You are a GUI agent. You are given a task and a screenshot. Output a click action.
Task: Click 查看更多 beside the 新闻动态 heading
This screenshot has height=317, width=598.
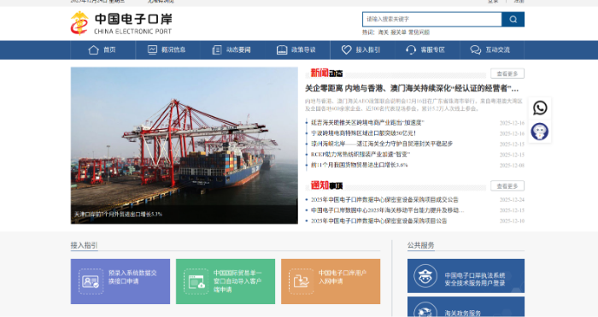tap(507, 73)
